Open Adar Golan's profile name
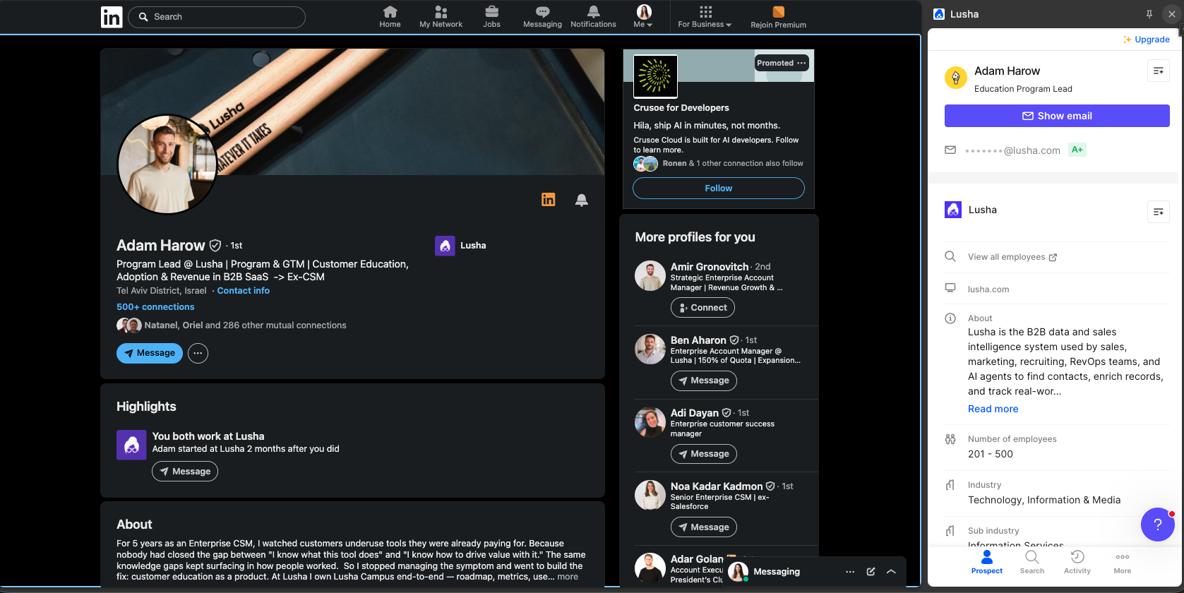The image size is (1184, 593). 697,559
